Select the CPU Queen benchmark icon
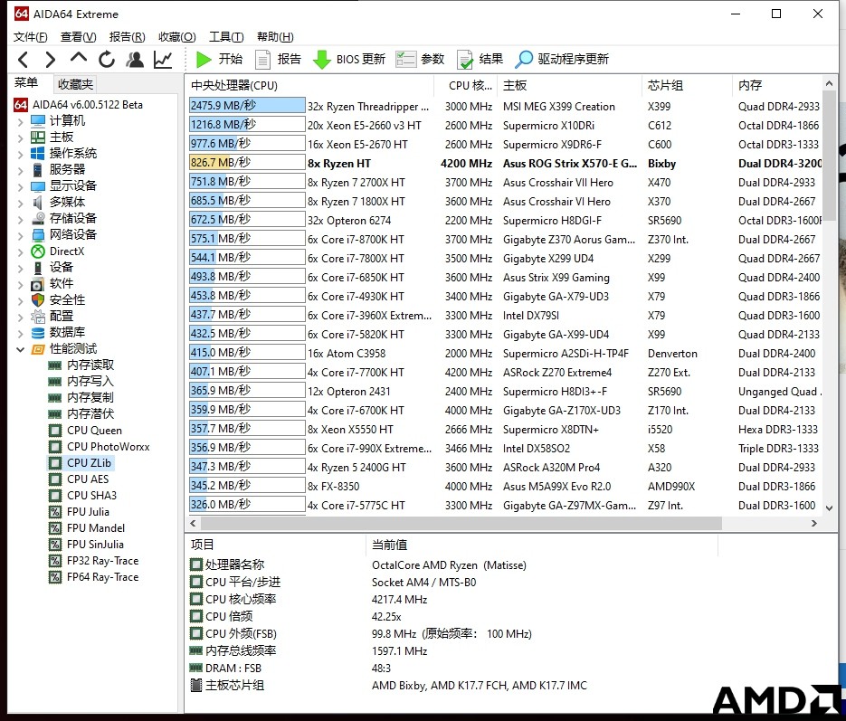The height and width of the screenshot is (721, 846). [55, 431]
